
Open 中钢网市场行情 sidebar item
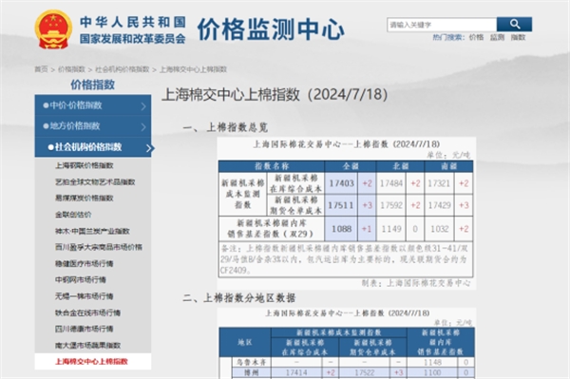[81, 280]
